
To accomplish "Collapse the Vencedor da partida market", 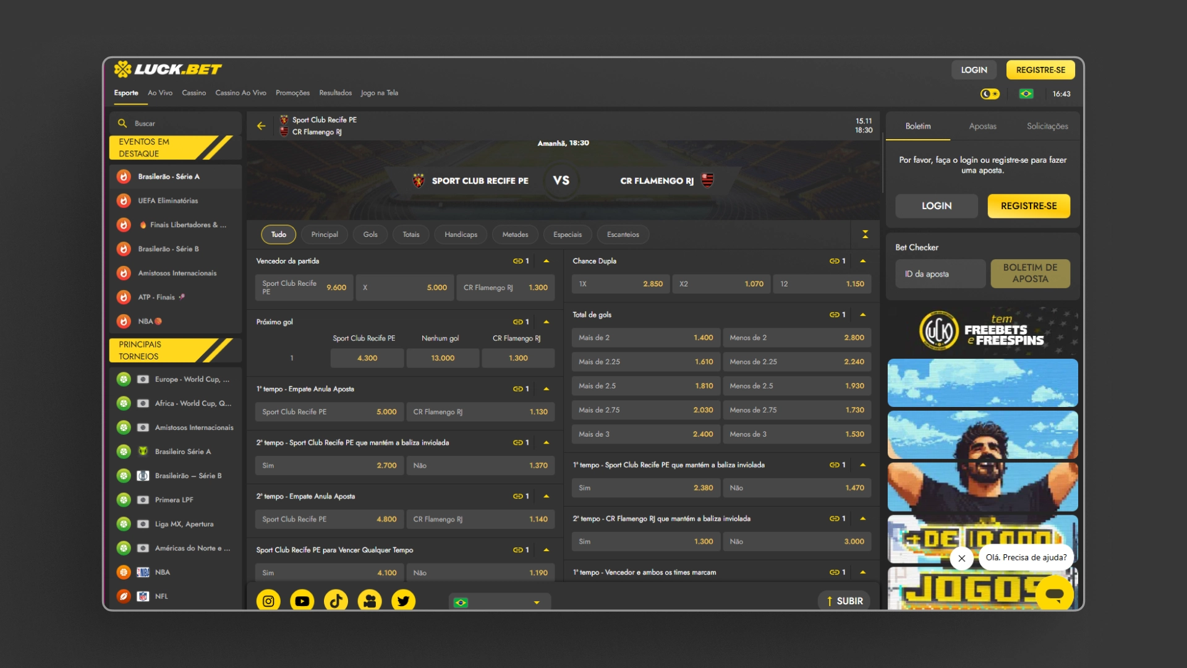I will 547,261.
